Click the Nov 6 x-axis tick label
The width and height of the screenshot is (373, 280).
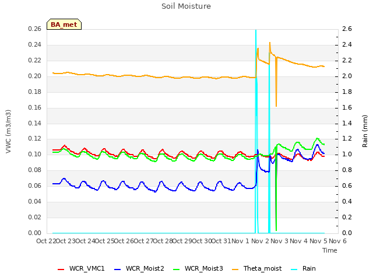point(337,241)
